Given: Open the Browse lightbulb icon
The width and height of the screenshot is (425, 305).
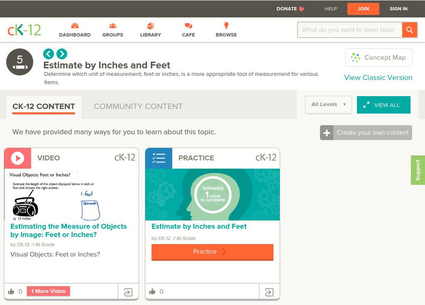Looking at the screenshot, I should 226,26.
